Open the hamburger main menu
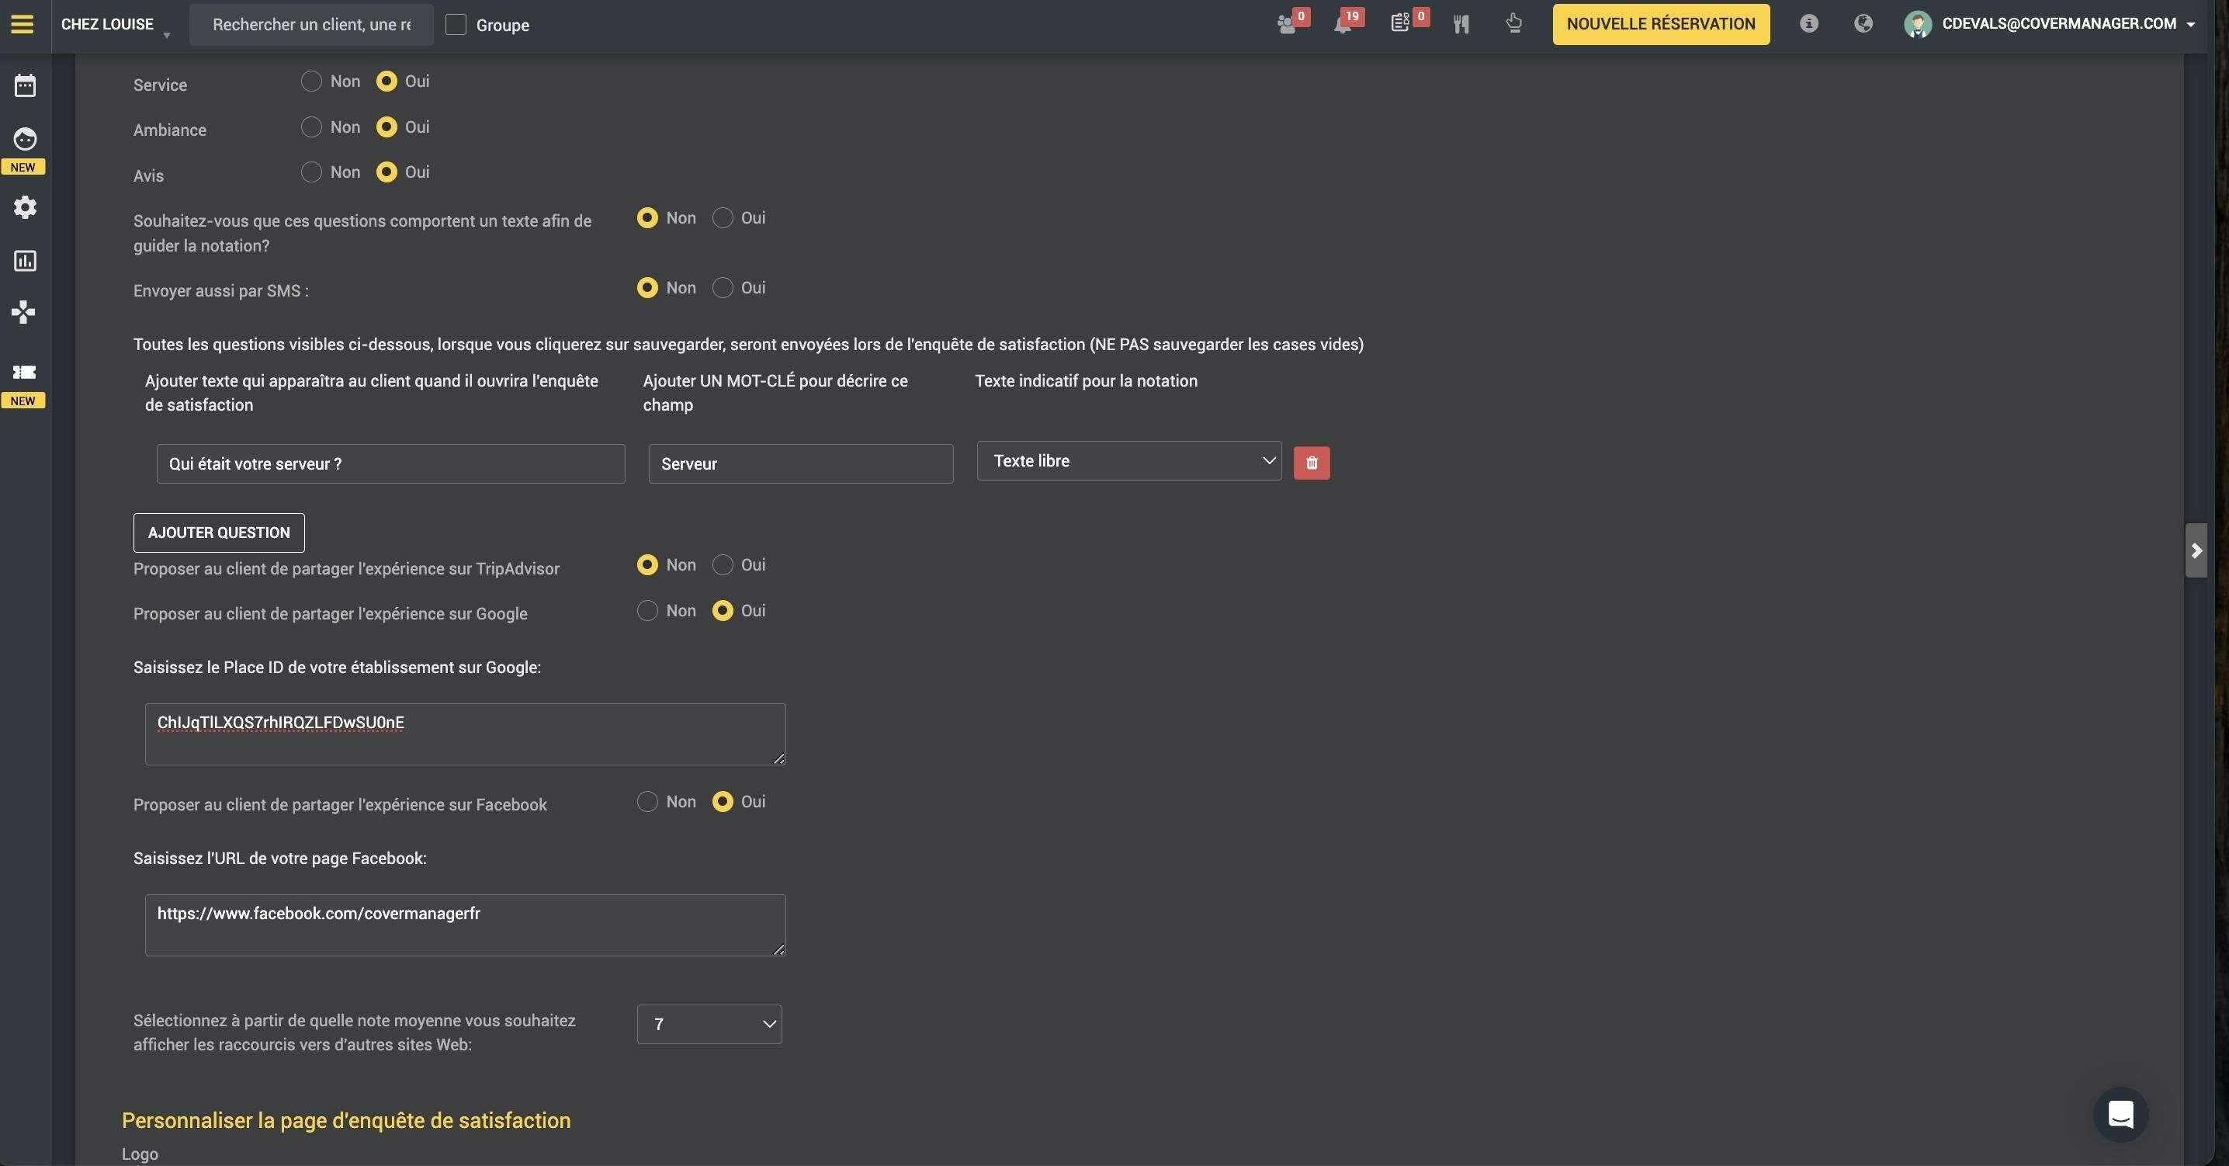The width and height of the screenshot is (2229, 1166). (23, 24)
